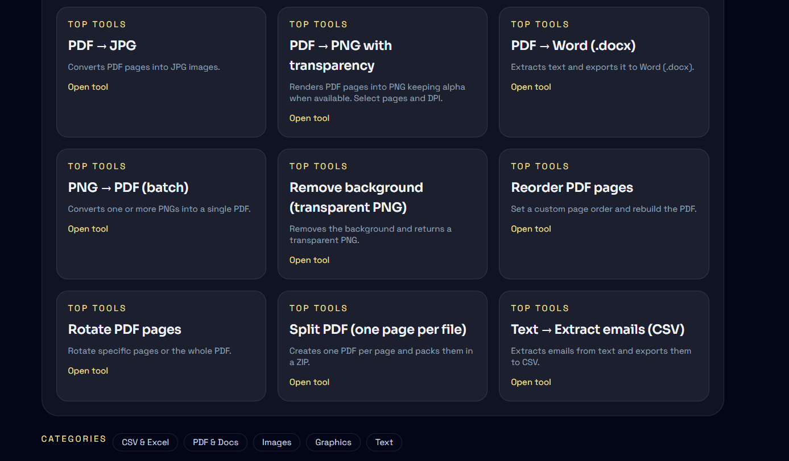Screen dimensions: 789x461
Task: Click the PDF → JPG card title
Action: [x=102, y=45]
